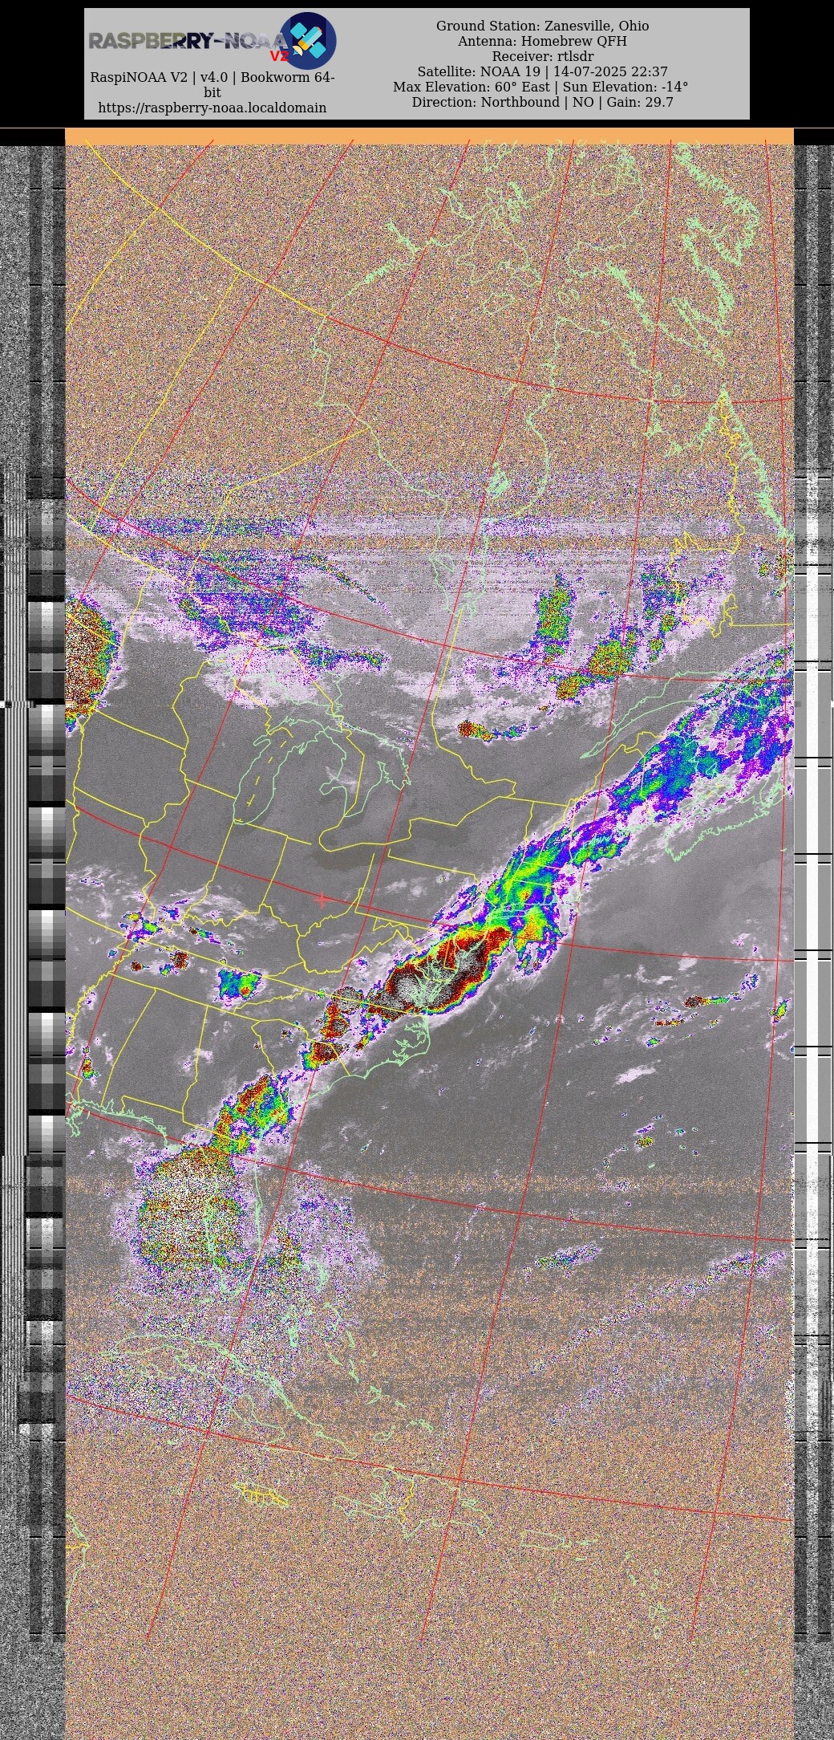Click the Direction: Northbound gain line
834x1740 pixels.
[542, 102]
